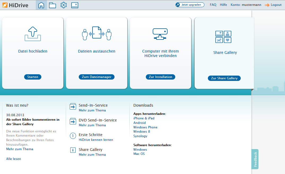Screen dimensions: 285x174
Task: Open the FAQ menu item
Action: 213,5
